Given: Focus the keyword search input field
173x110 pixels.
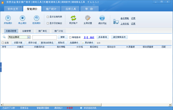Looking at the screenshot, I should (x=45, y=37).
